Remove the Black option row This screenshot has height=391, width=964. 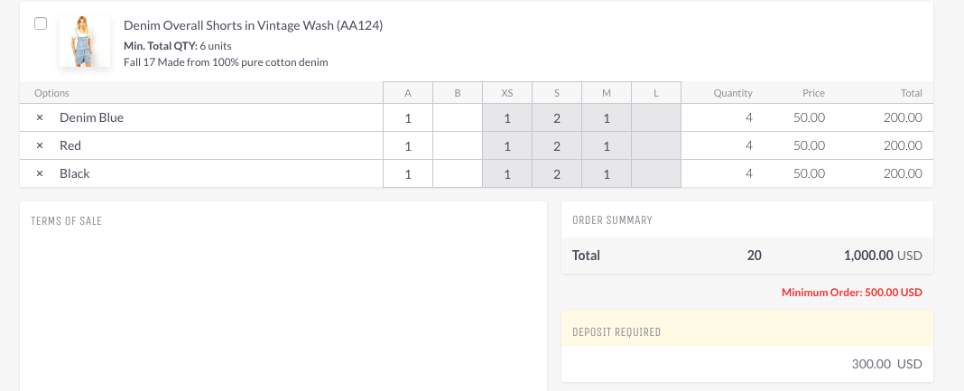pos(40,174)
